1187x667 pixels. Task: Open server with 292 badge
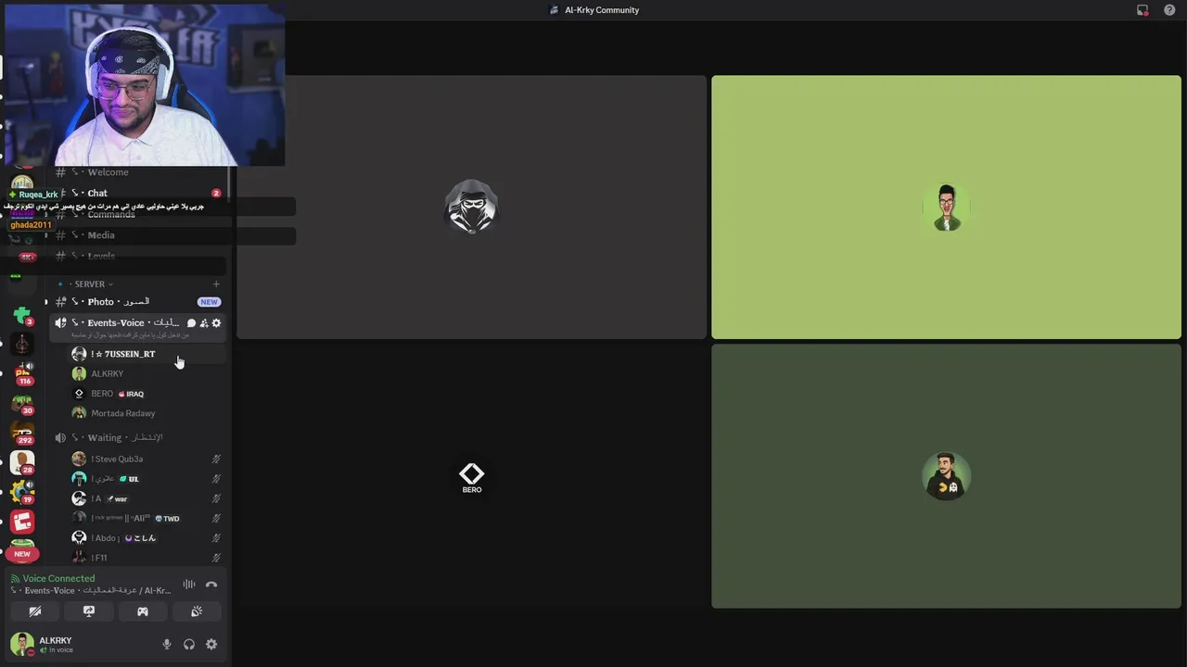tap(22, 433)
